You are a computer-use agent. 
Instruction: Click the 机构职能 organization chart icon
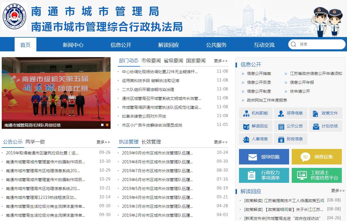coord(246,113)
